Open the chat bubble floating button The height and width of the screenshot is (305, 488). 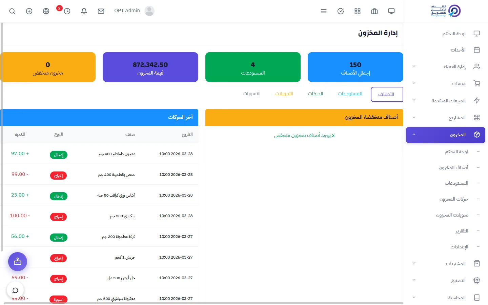[x=15, y=290]
